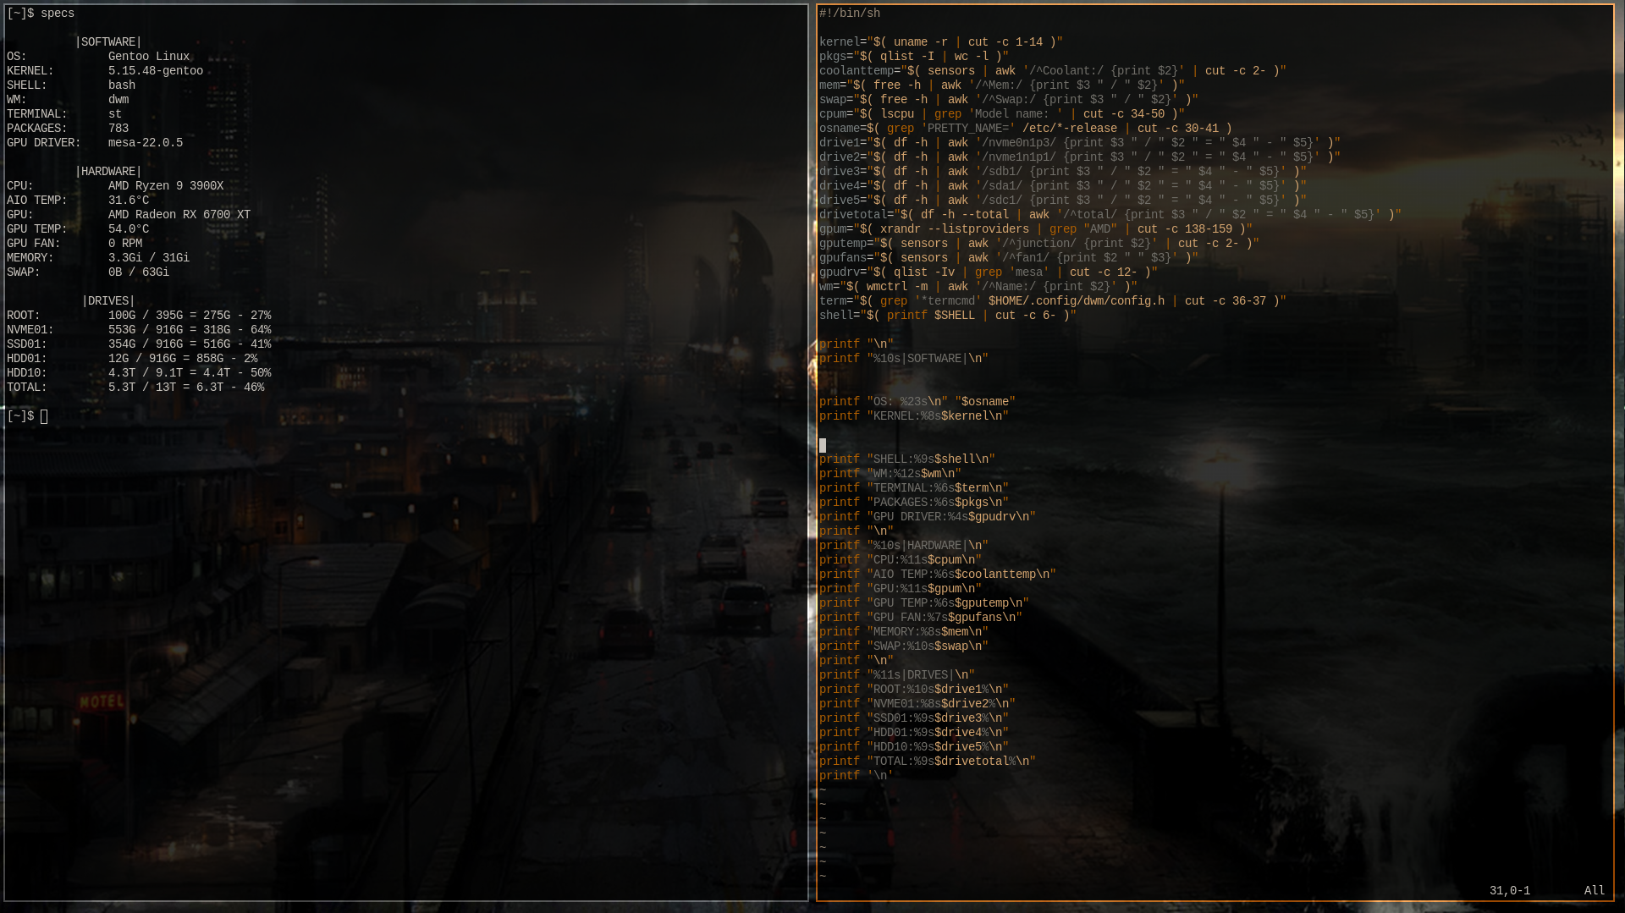The height and width of the screenshot is (913, 1625).
Task: Click the HDD10 drive usage line
Action: pyautogui.click(x=139, y=373)
